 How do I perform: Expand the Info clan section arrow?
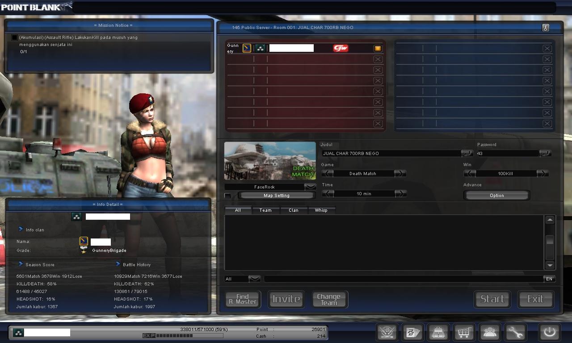(x=21, y=229)
